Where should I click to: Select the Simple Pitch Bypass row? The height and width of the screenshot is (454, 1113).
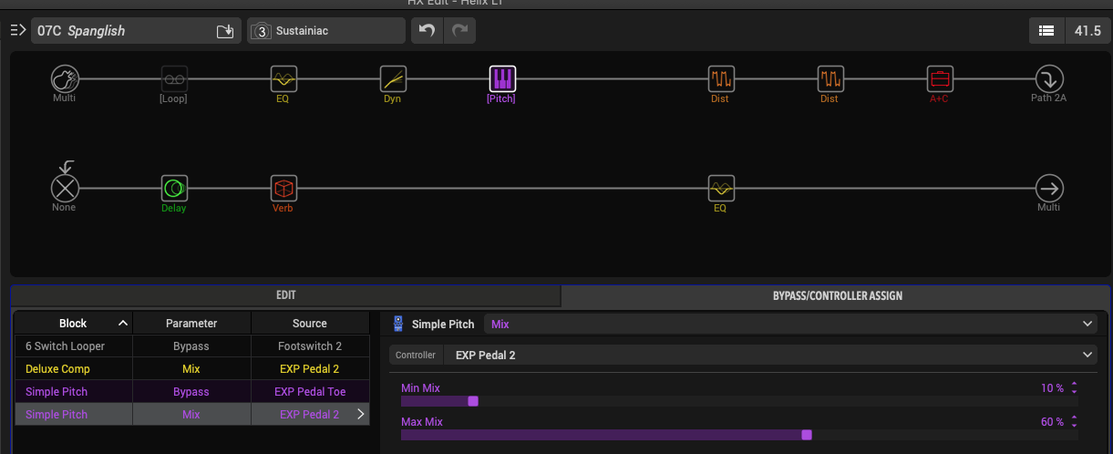click(192, 392)
